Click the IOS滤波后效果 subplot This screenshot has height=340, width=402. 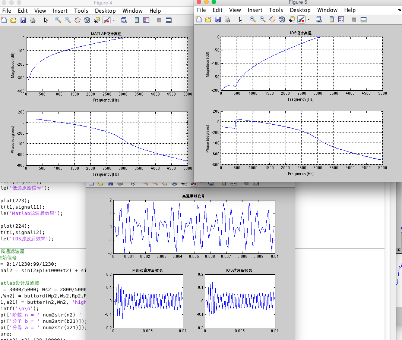click(240, 301)
